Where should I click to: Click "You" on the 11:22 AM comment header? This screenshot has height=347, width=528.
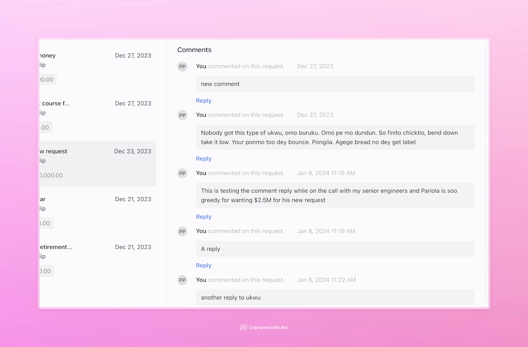[x=201, y=280]
